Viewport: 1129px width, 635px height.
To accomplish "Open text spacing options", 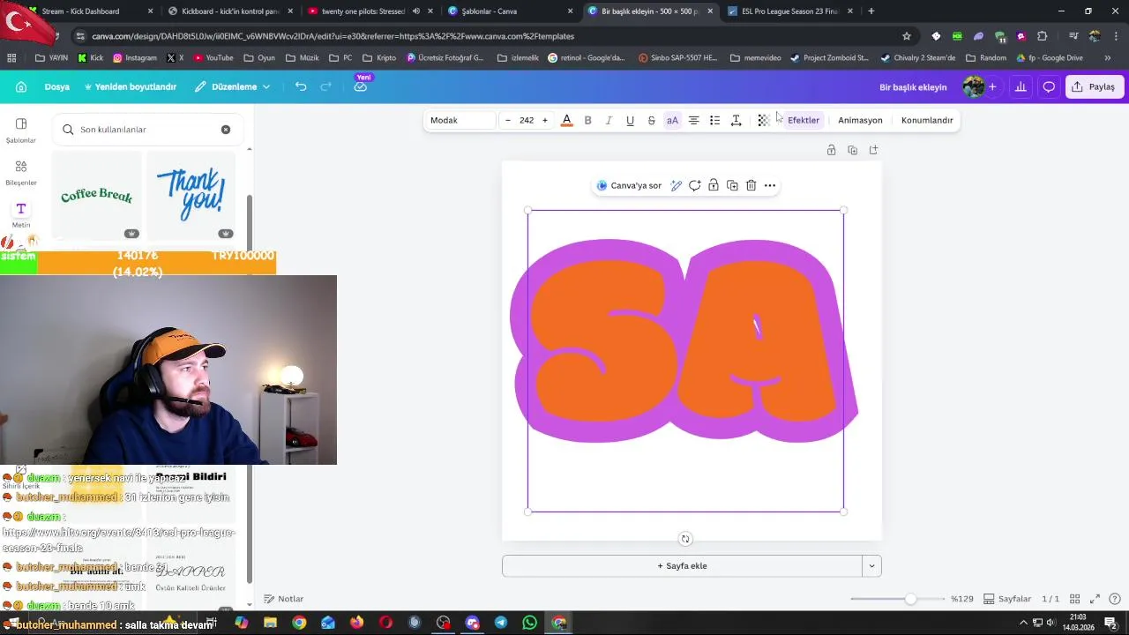I will [736, 120].
